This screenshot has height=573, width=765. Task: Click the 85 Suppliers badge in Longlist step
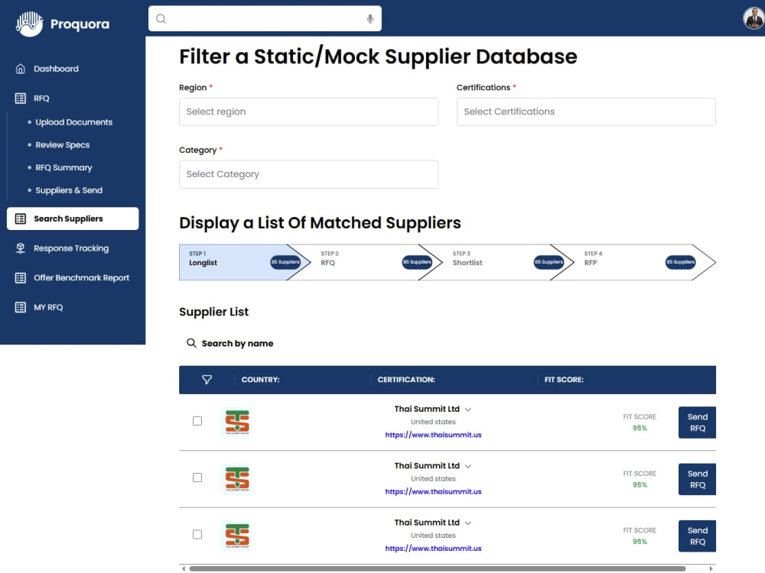285,262
